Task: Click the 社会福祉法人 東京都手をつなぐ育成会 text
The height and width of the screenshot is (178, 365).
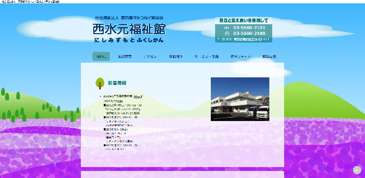Action: (129, 18)
